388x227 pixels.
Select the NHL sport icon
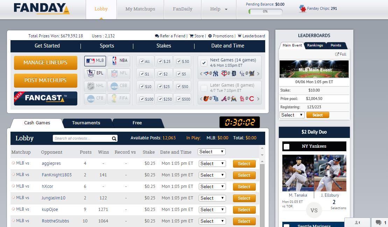[x=95, y=86]
